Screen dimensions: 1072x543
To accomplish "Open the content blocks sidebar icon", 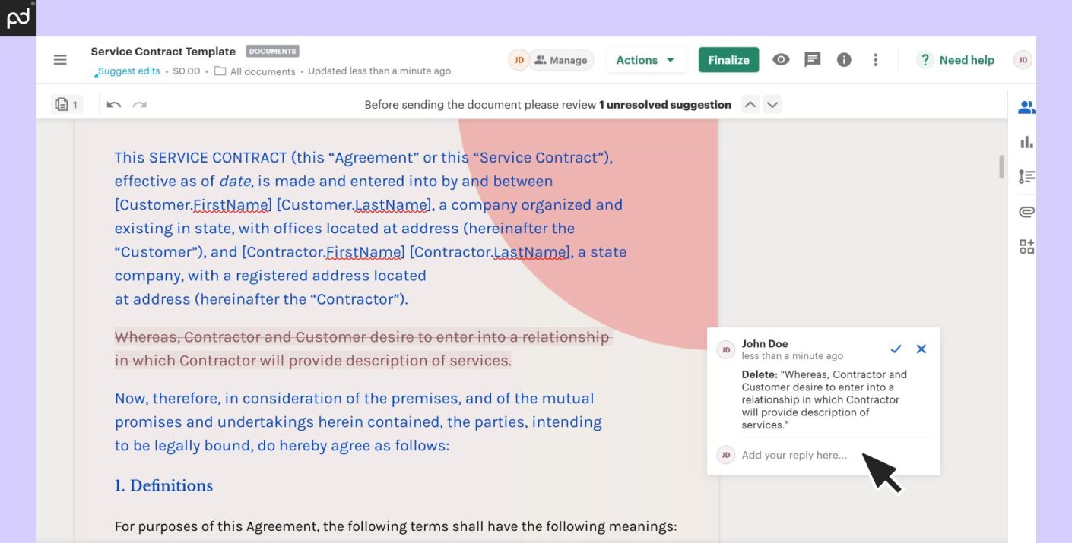I will (1026, 246).
